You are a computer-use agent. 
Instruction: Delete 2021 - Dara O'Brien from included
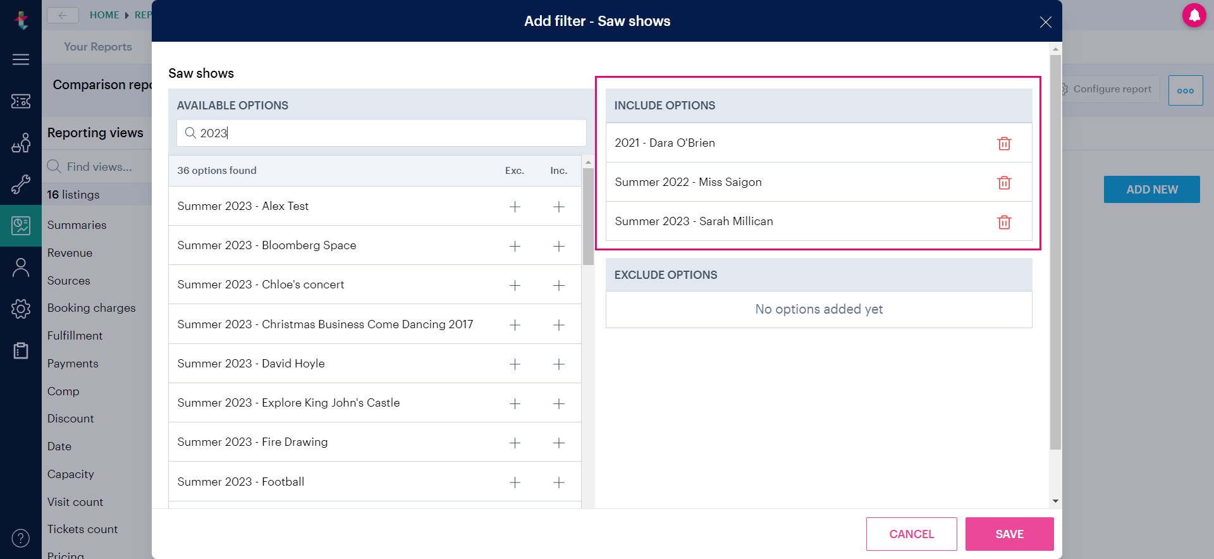pyautogui.click(x=1004, y=144)
